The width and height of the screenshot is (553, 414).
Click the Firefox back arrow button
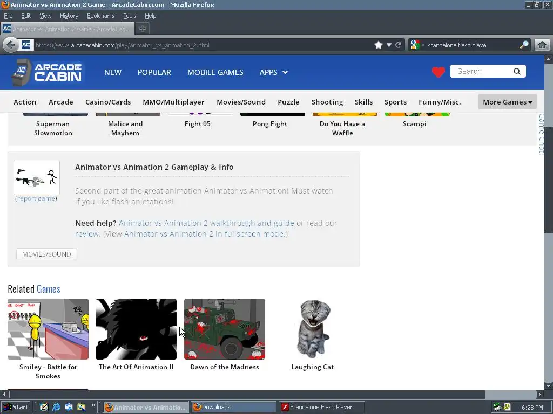pyautogui.click(x=11, y=45)
